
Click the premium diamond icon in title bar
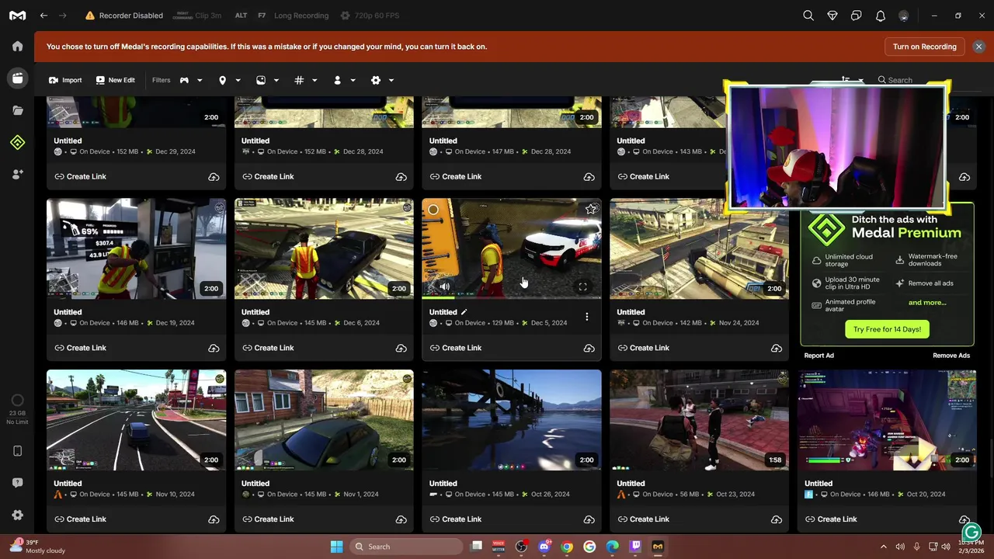pyautogui.click(x=832, y=16)
